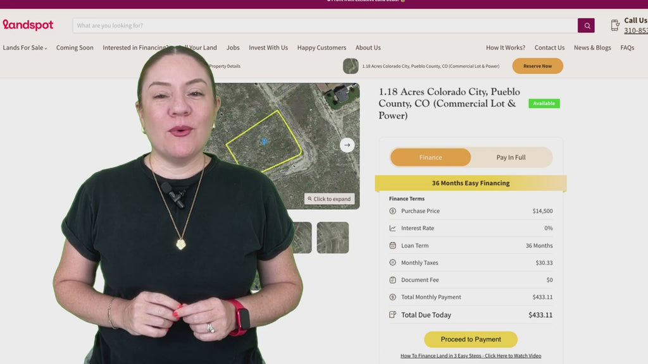The image size is (648, 364).
Task: Switch to the Pay In Full option
Action: pyautogui.click(x=511, y=157)
